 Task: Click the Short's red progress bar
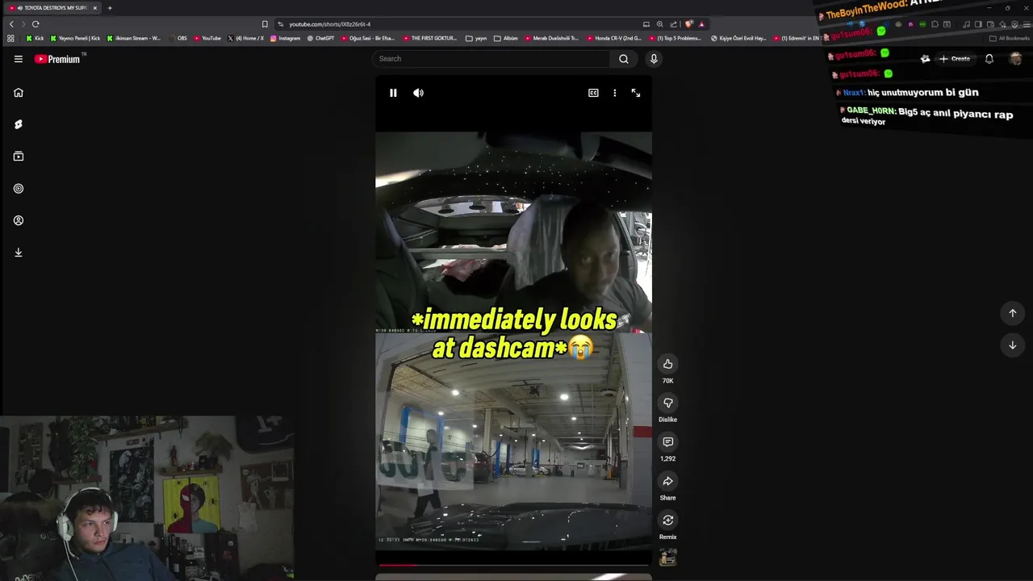(513, 565)
